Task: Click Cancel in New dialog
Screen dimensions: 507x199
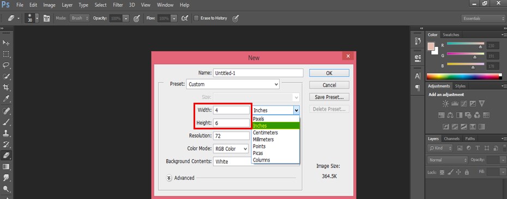Action: tap(329, 85)
